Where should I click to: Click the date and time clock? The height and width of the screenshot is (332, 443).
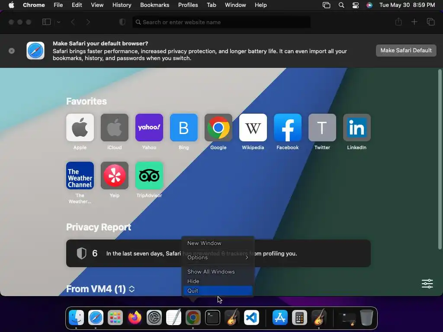point(407,5)
